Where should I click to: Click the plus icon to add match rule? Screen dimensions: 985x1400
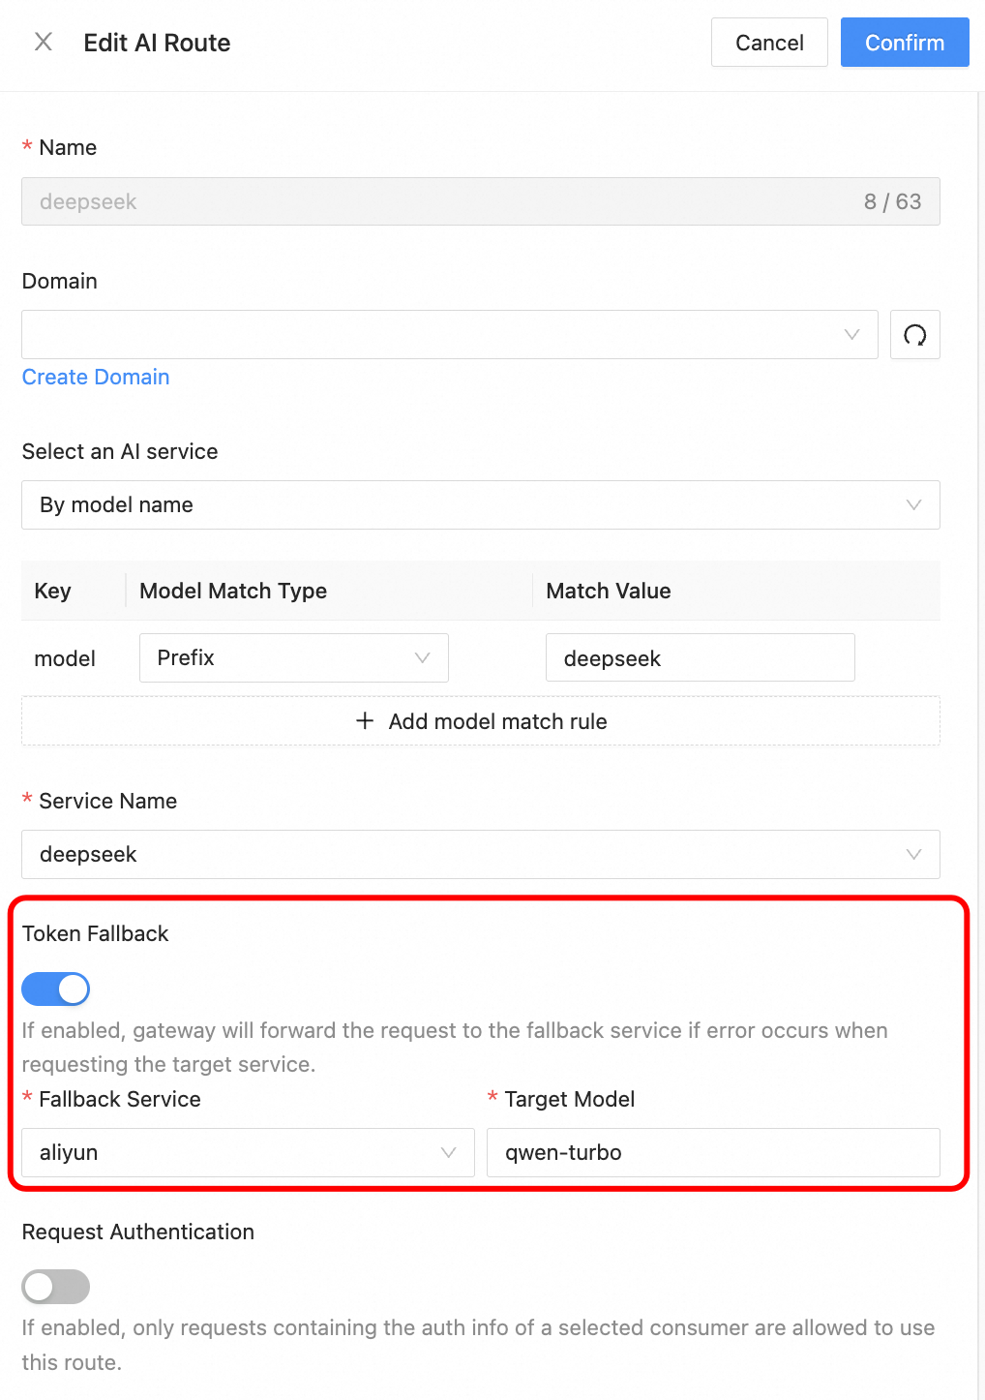click(x=365, y=721)
